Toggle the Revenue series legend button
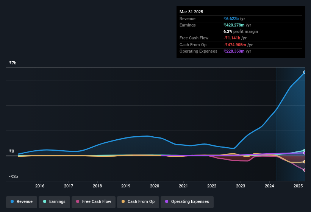This screenshot has height=212, width=311. (22, 202)
